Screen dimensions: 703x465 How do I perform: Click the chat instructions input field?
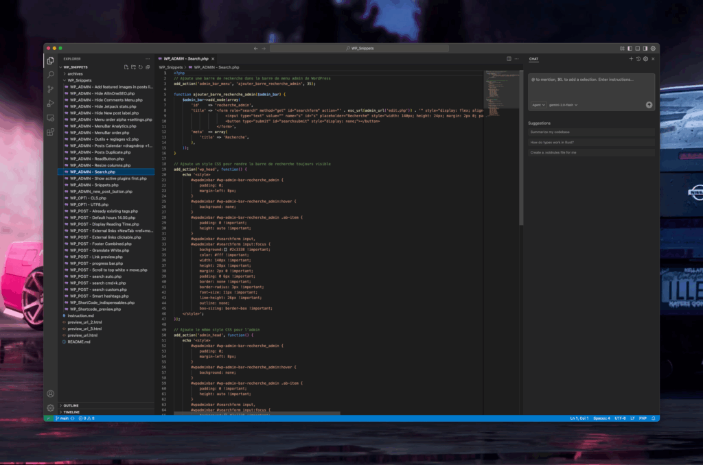[591, 87]
